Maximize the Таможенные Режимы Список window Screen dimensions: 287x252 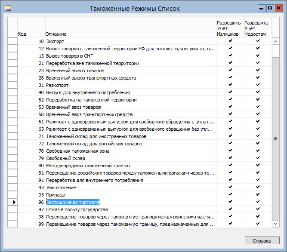(270, 9)
